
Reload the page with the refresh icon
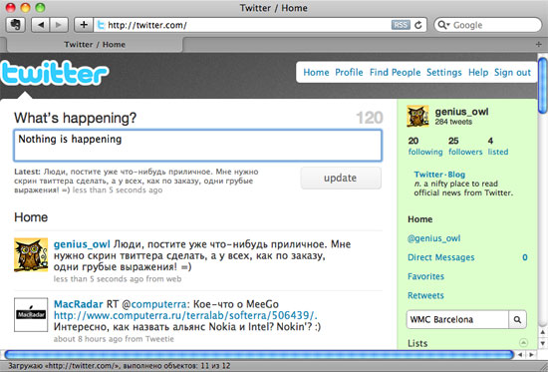pyautogui.click(x=418, y=25)
